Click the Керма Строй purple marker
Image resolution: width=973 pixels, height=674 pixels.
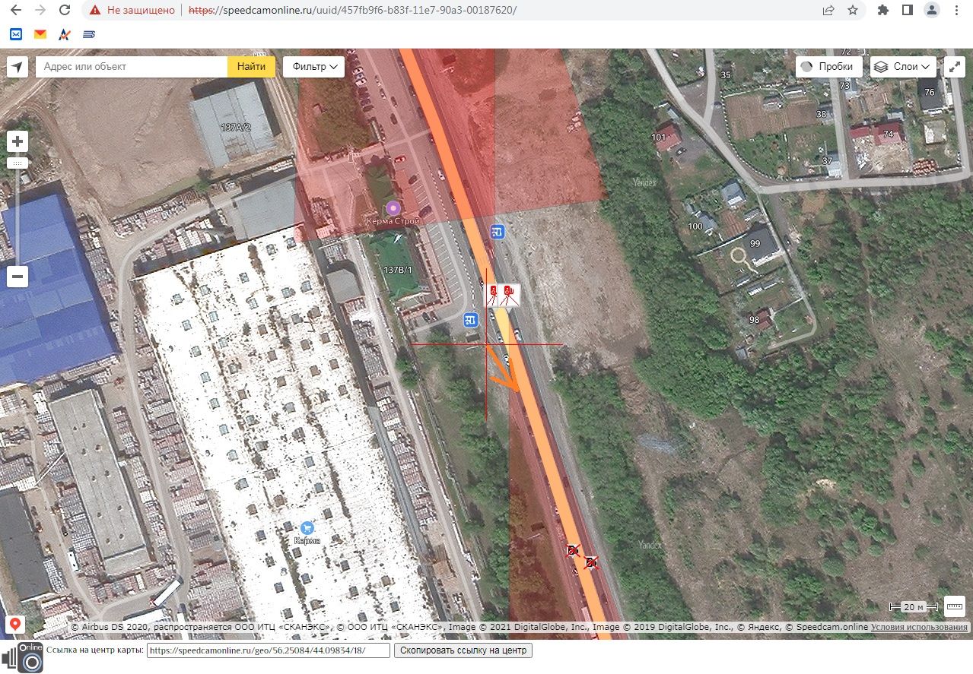pyautogui.click(x=393, y=207)
